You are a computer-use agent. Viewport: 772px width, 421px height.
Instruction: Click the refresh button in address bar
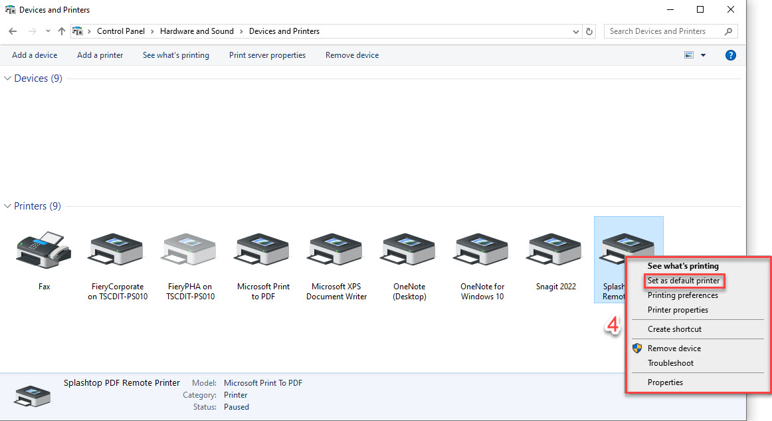pyautogui.click(x=589, y=31)
